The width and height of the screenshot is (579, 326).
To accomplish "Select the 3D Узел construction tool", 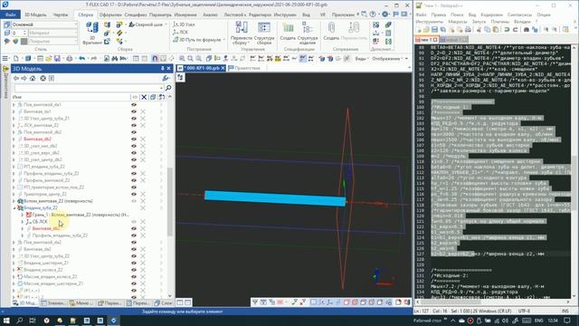I will pos(184,24).
